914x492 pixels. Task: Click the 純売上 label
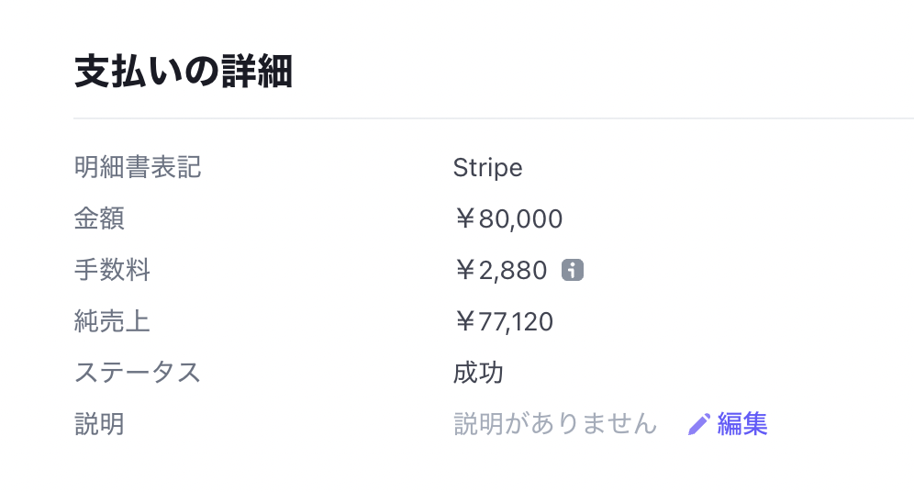(x=112, y=321)
